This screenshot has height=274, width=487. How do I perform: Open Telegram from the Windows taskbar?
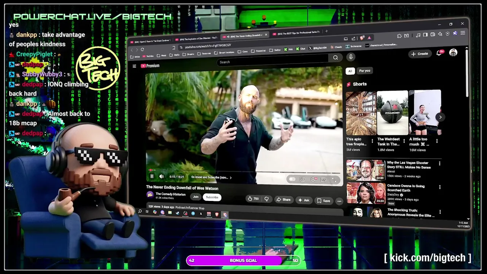click(193, 213)
